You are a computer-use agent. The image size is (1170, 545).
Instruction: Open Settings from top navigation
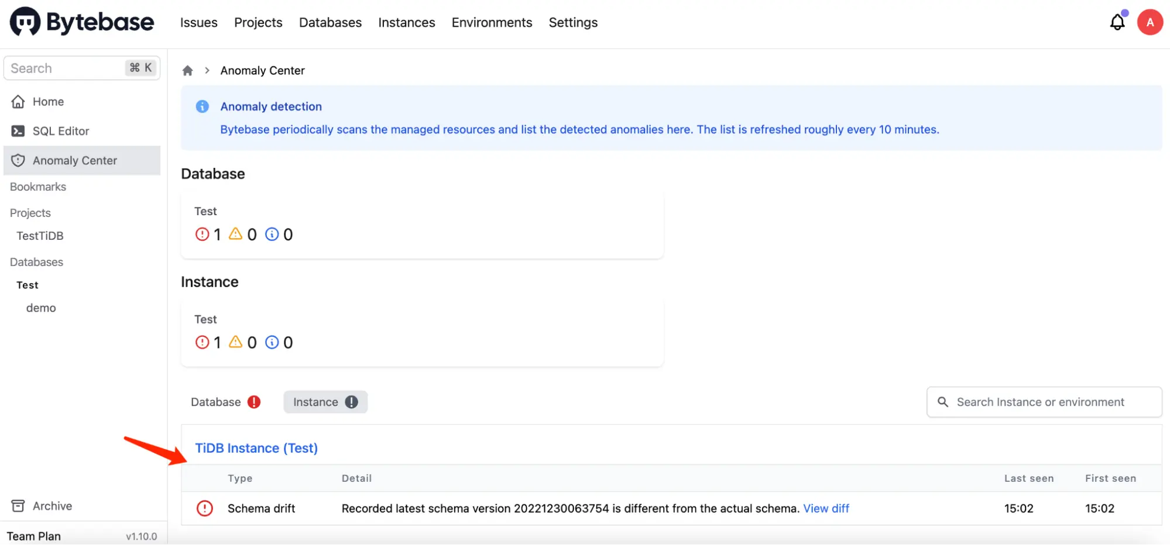point(573,23)
